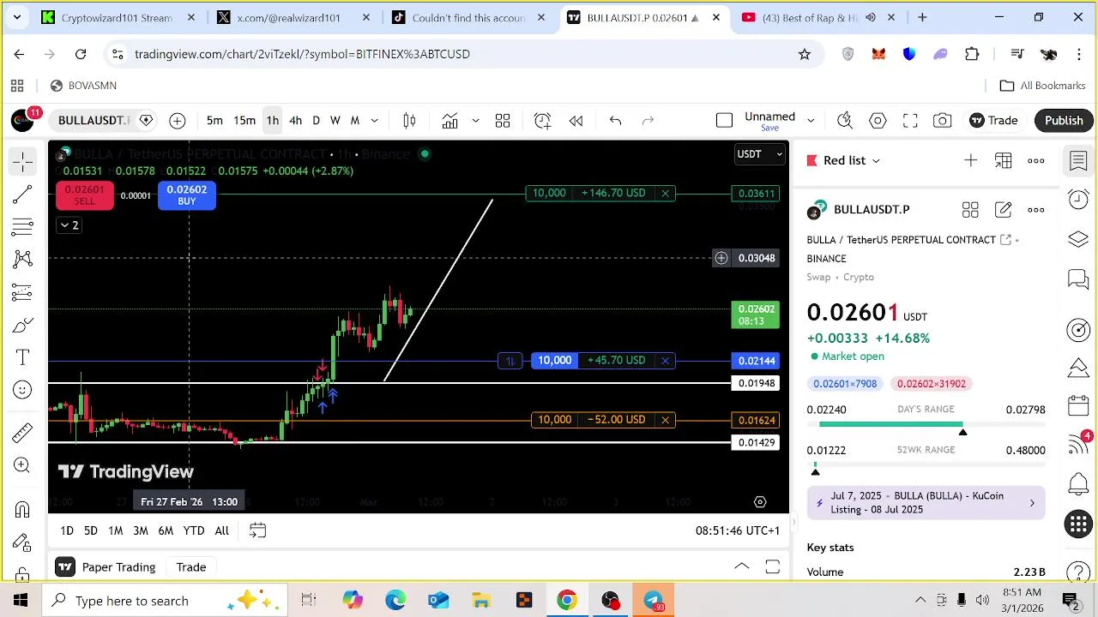Image resolution: width=1098 pixels, height=617 pixels.
Task: Expand the indicators favorites dropdown
Action: (x=475, y=121)
